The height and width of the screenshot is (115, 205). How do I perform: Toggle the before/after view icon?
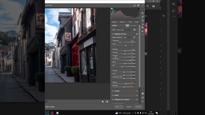(x=107, y=102)
